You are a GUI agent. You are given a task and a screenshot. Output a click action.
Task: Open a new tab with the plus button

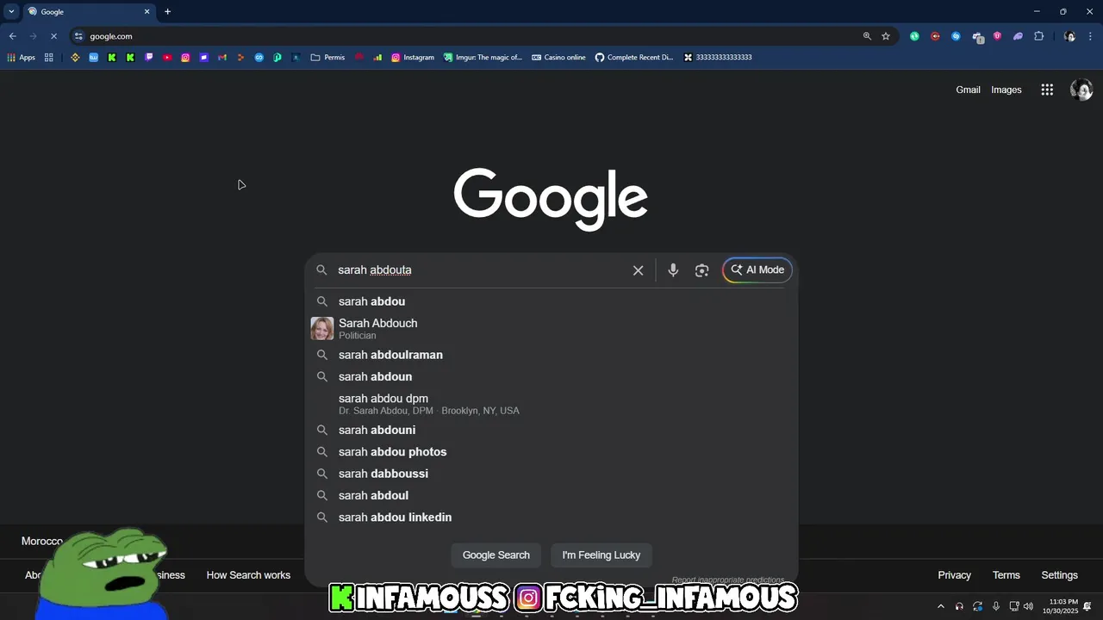pos(167,12)
